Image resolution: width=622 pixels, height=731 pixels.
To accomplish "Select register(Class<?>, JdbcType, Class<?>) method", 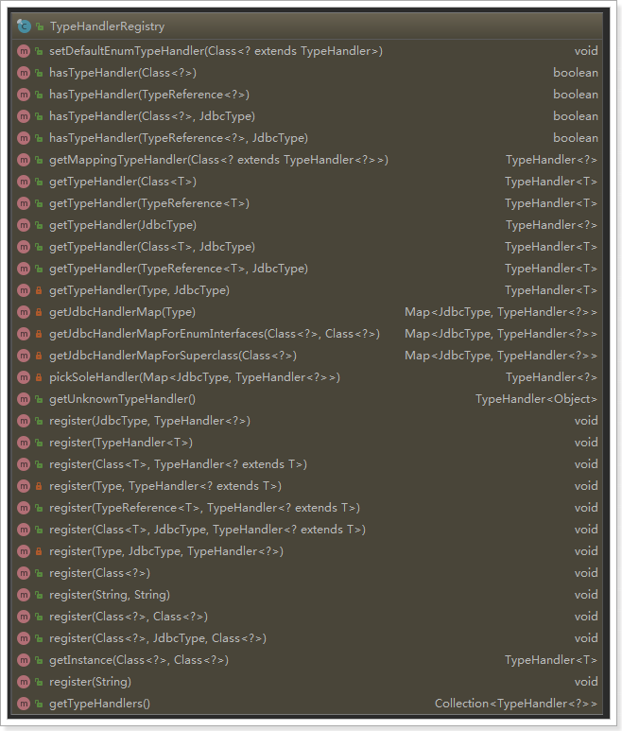I will [x=157, y=638].
